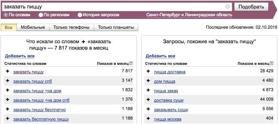Clear the search field with the X icon
Screen dimensions: 278x124
[227, 7]
